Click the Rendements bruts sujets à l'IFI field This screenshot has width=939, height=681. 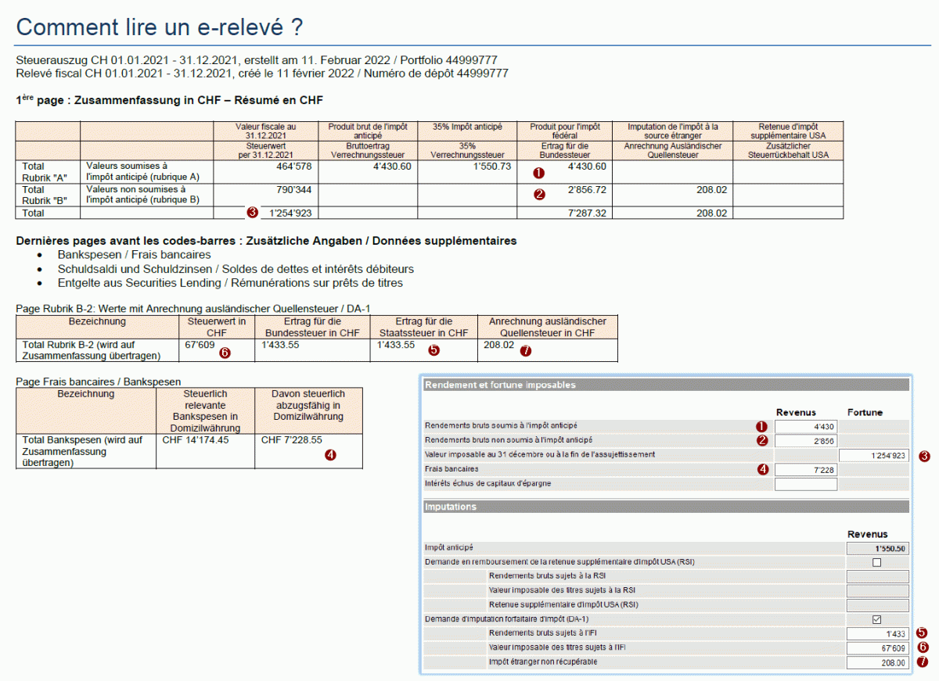tap(877, 633)
